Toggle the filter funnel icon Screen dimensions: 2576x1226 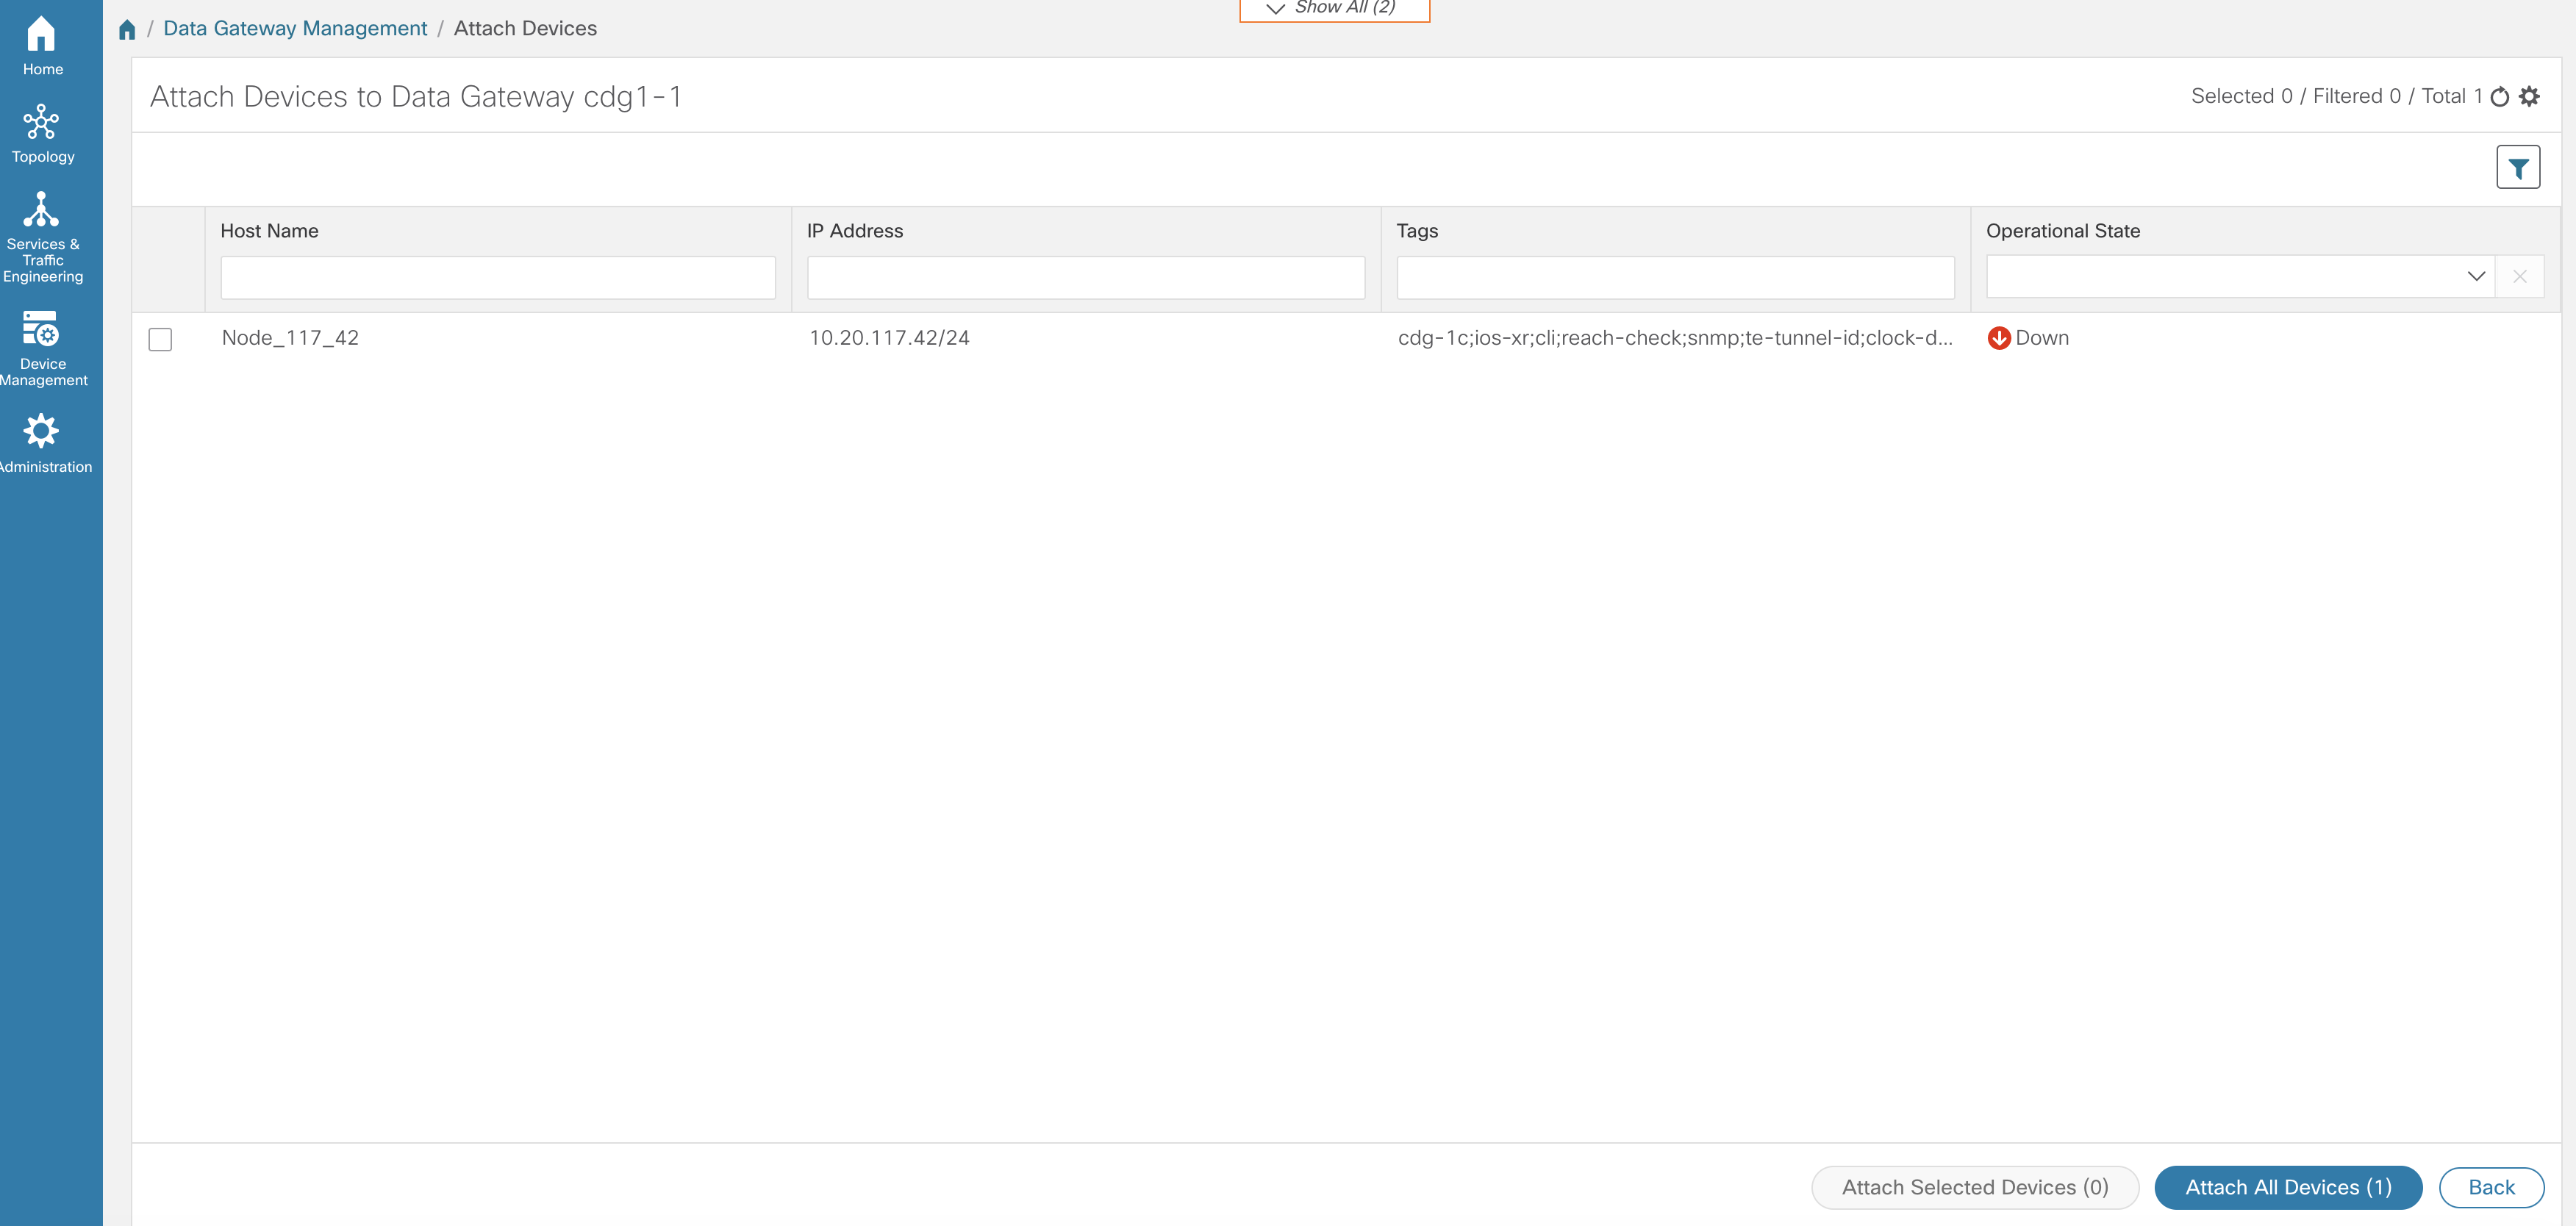(x=2517, y=168)
